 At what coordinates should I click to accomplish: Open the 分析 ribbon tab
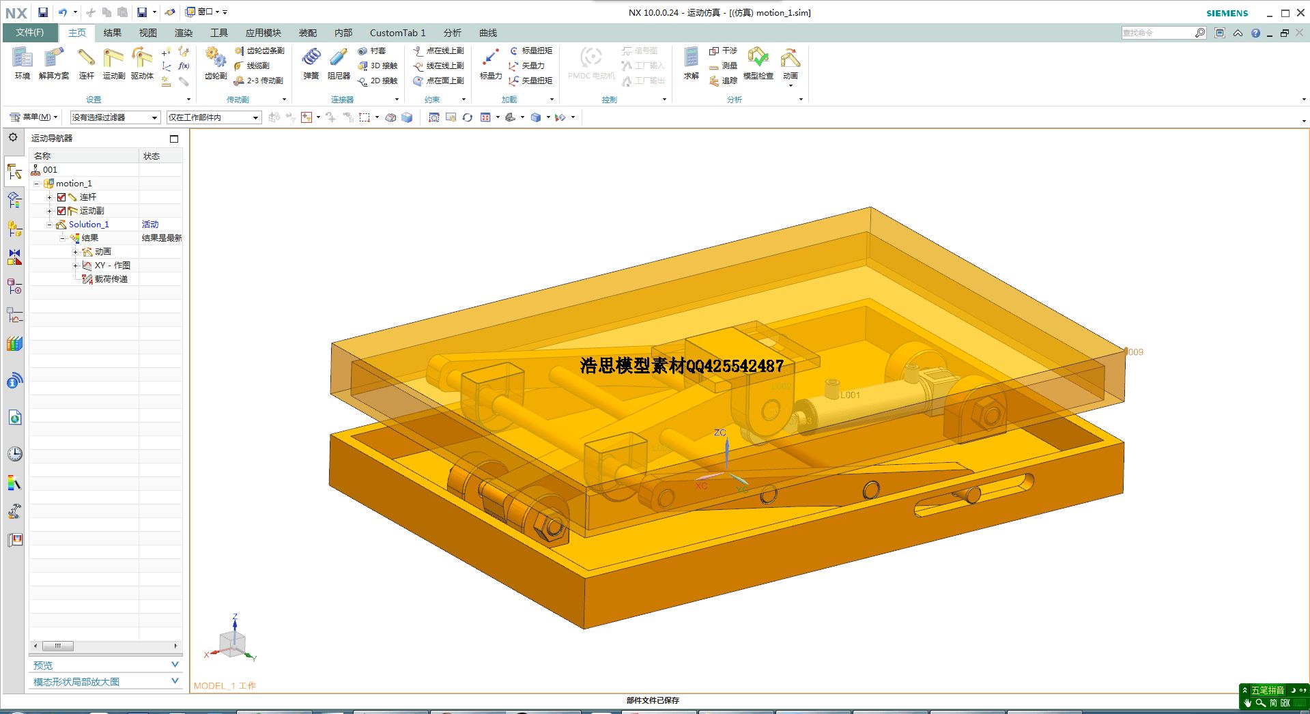[453, 33]
